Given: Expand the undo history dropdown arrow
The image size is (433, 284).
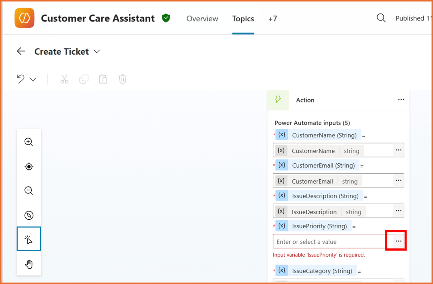Looking at the screenshot, I should point(33,79).
